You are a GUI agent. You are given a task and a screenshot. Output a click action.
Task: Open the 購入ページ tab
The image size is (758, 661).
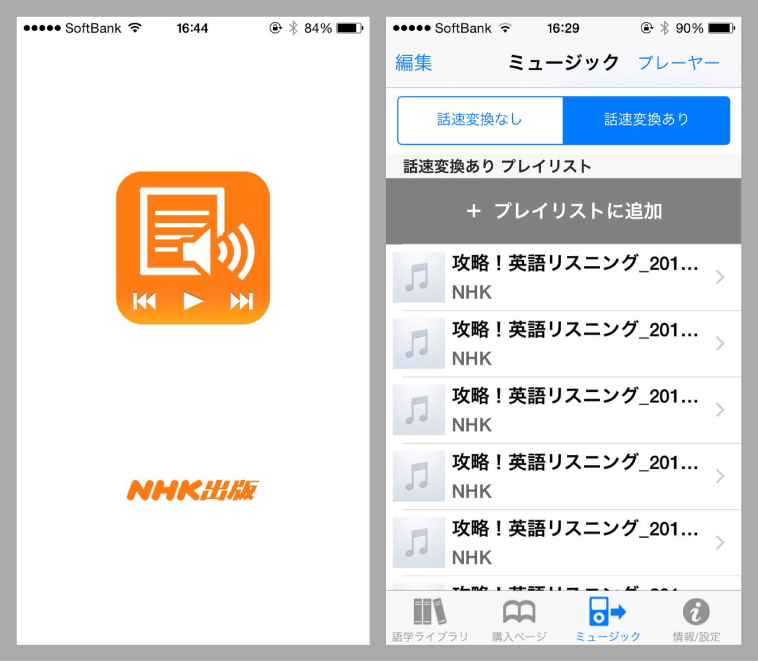(519, 619)
